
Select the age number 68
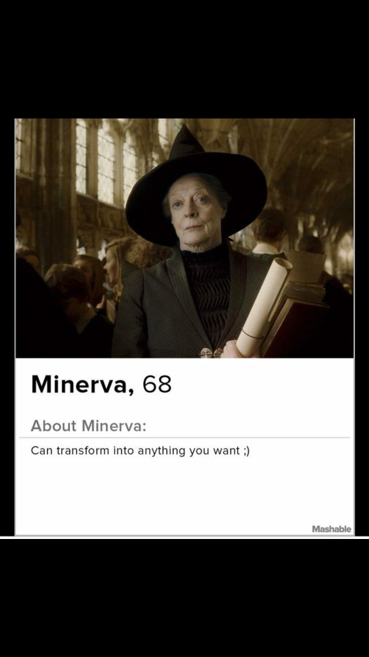157,384
